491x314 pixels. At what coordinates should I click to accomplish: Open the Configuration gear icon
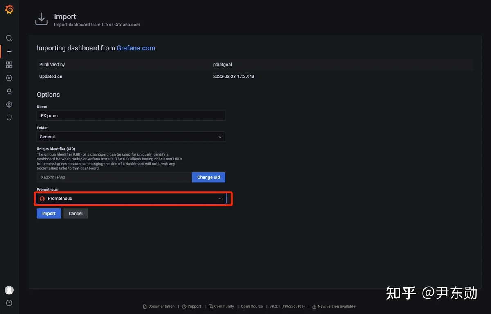tap(9, 104)
